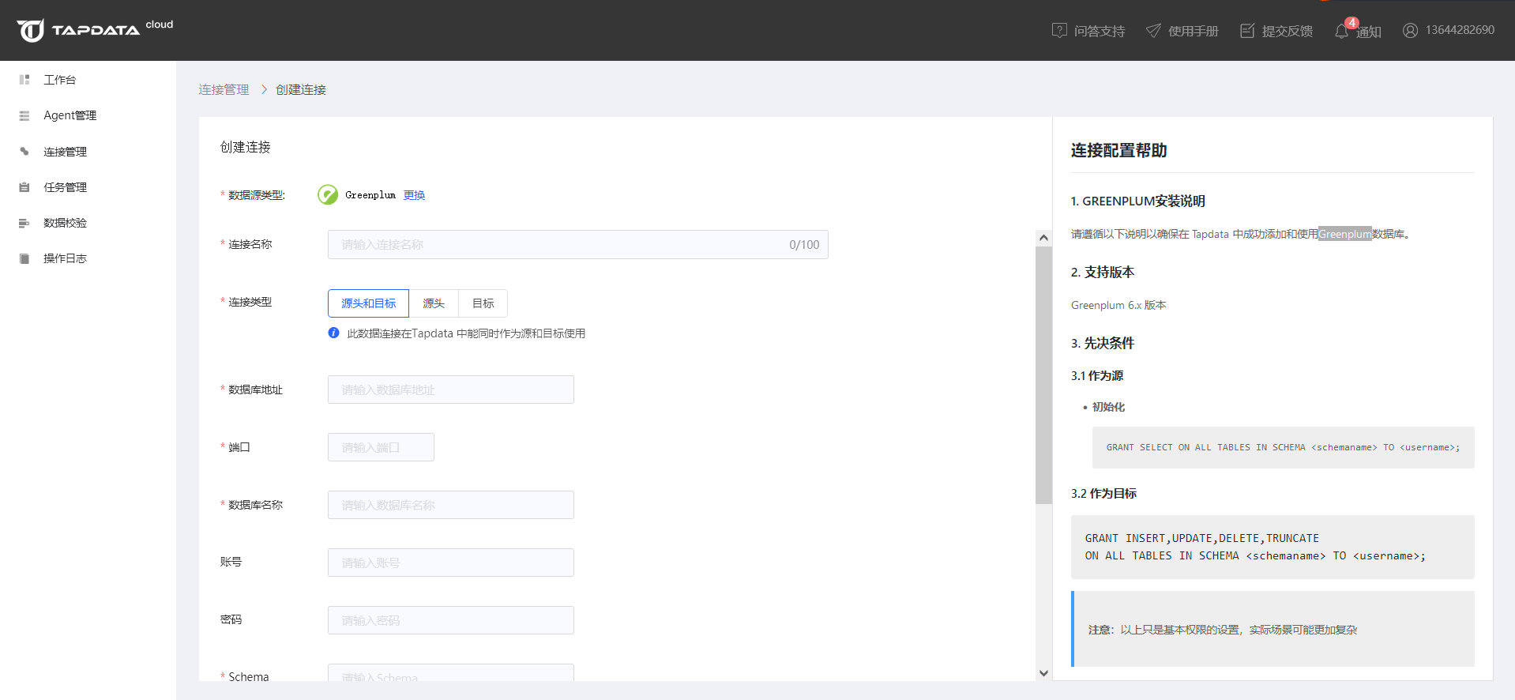Click the 工作台 sidebar icon

[x=24, y=80]
